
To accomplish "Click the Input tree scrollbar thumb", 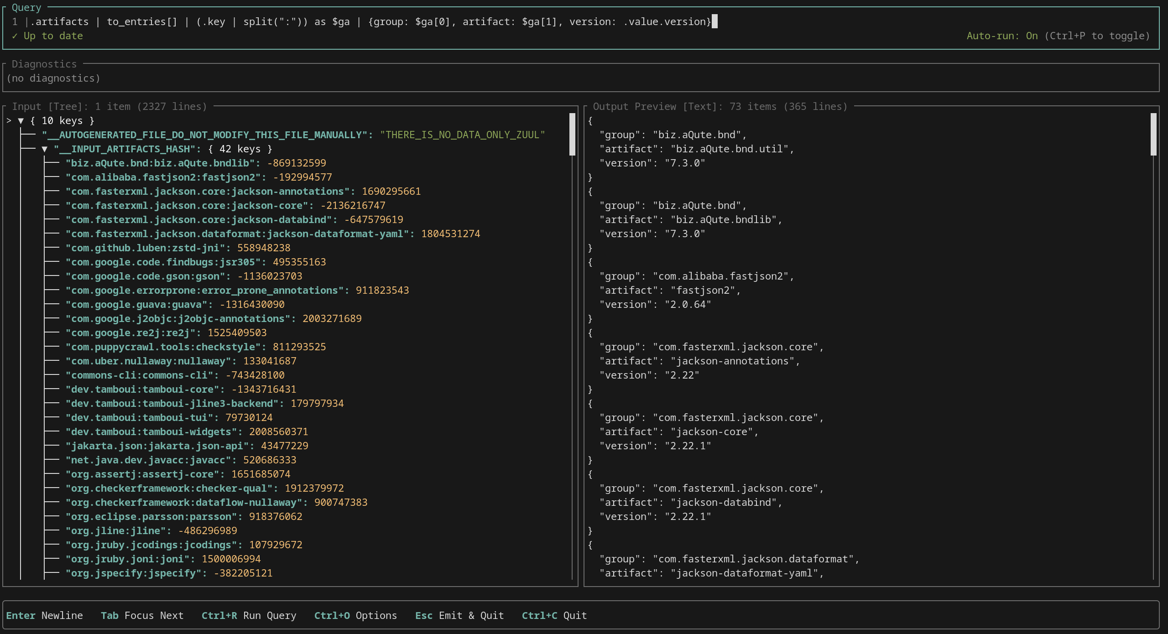I will point(572,135).
